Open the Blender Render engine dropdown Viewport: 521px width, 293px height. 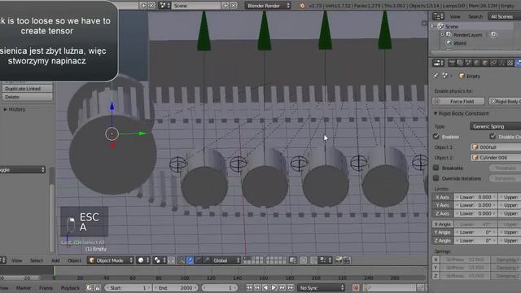click(268, 6)
